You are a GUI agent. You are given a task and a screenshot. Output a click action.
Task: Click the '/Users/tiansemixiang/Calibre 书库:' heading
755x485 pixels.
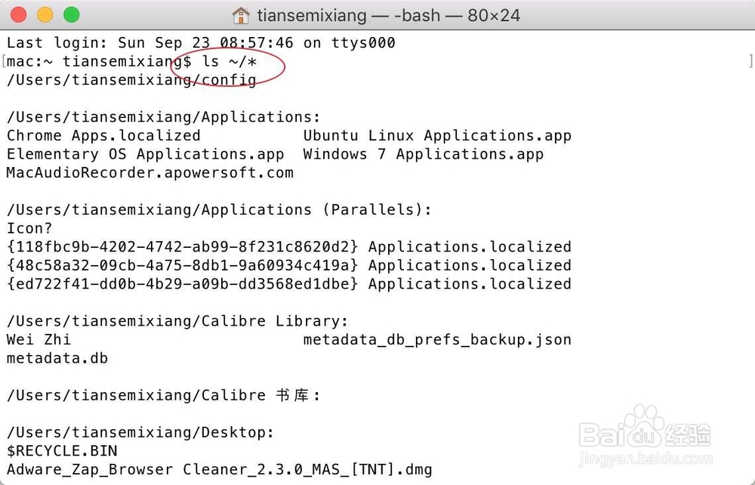tap(164, 395)
